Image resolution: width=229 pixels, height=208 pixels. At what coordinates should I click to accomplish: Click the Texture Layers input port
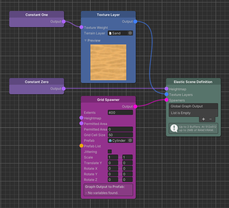tap(167, 94)
